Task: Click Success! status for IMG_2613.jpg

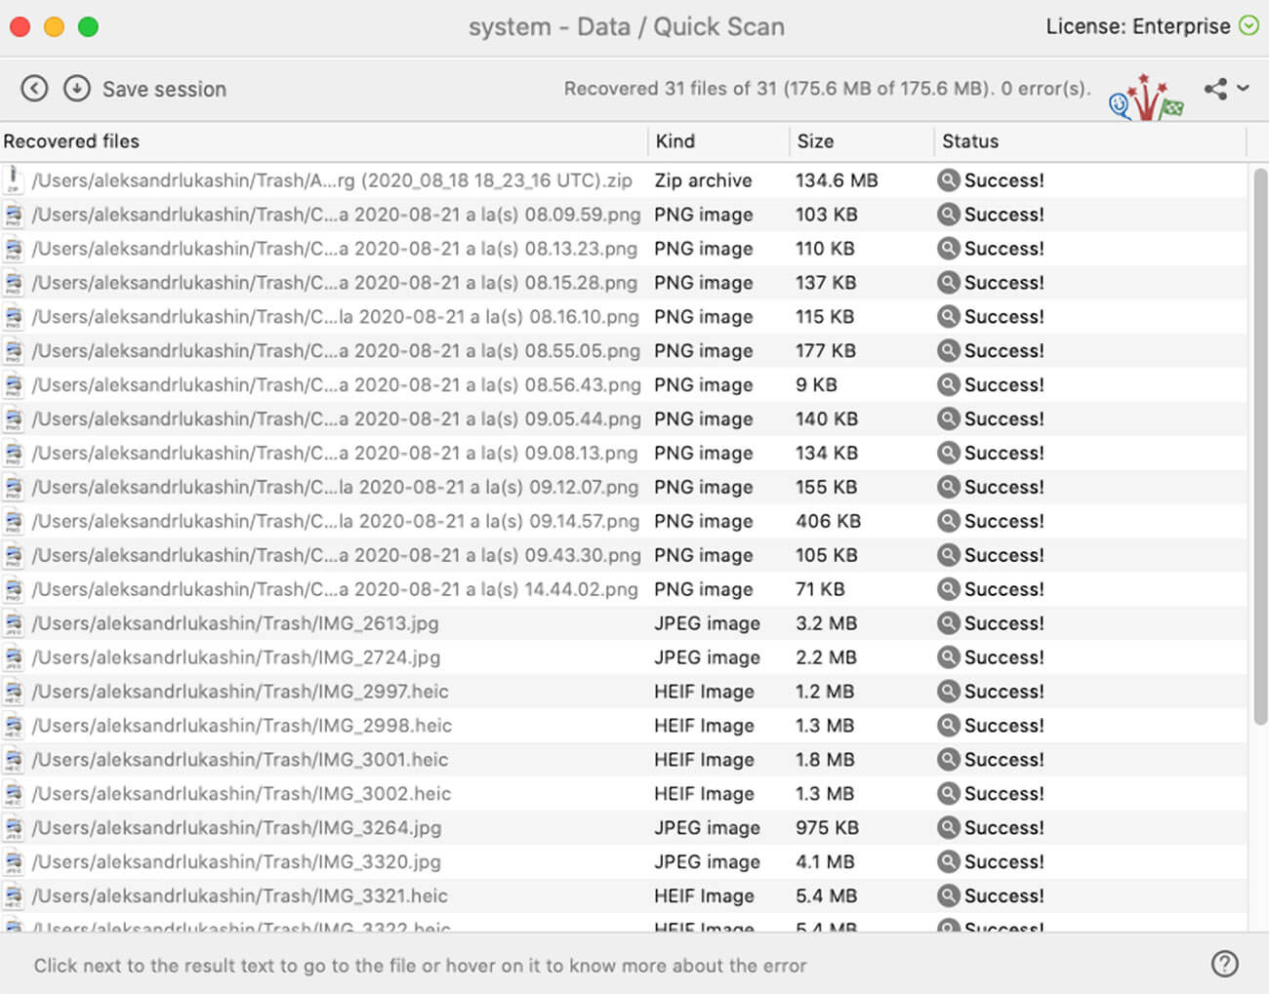Action: point(1003,623)
